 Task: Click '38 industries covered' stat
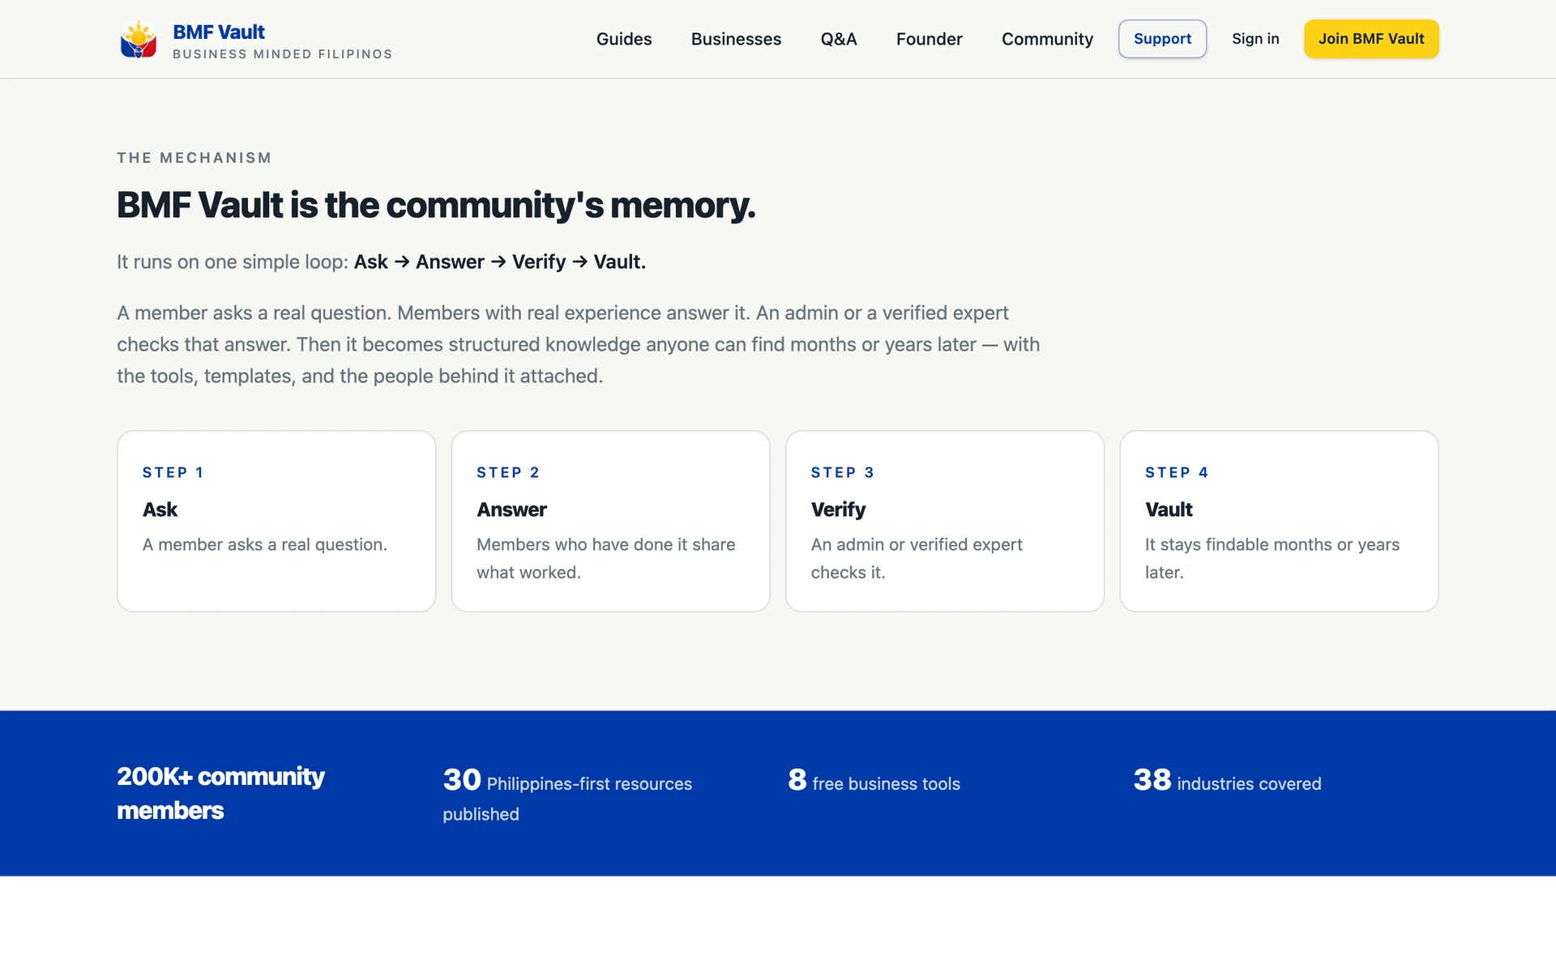1227,781
